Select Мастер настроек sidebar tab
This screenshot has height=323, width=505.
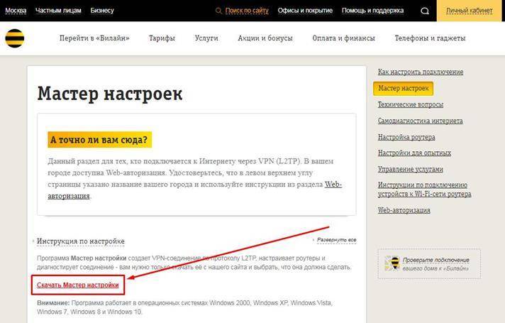point(404,88)
